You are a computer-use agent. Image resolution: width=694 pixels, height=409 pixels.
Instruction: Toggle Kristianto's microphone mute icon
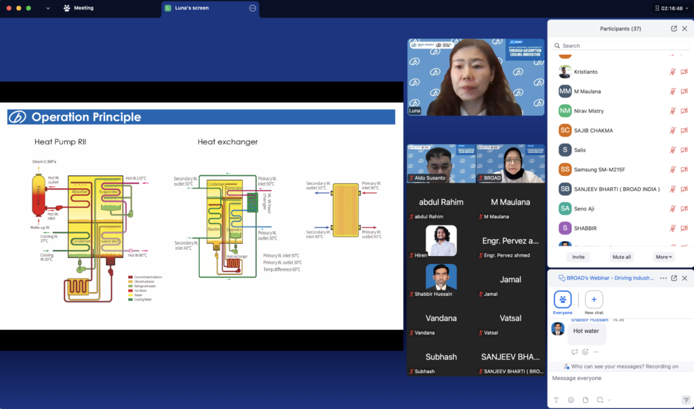[673, 72]
